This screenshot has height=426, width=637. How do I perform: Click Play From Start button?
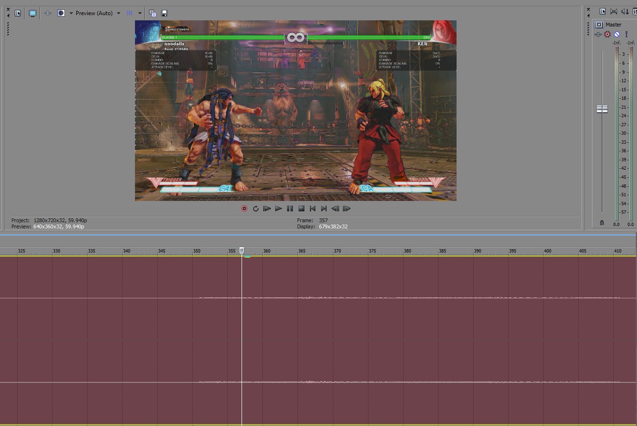pos(267,209)
